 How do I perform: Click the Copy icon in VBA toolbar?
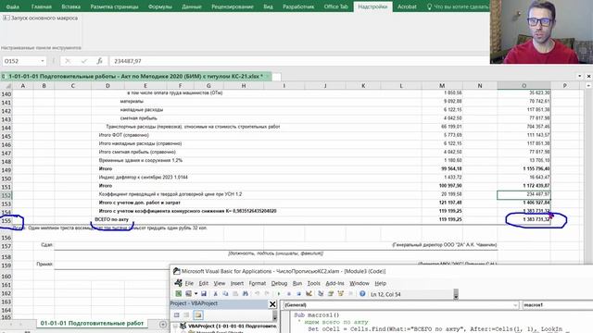pos(225,294)
